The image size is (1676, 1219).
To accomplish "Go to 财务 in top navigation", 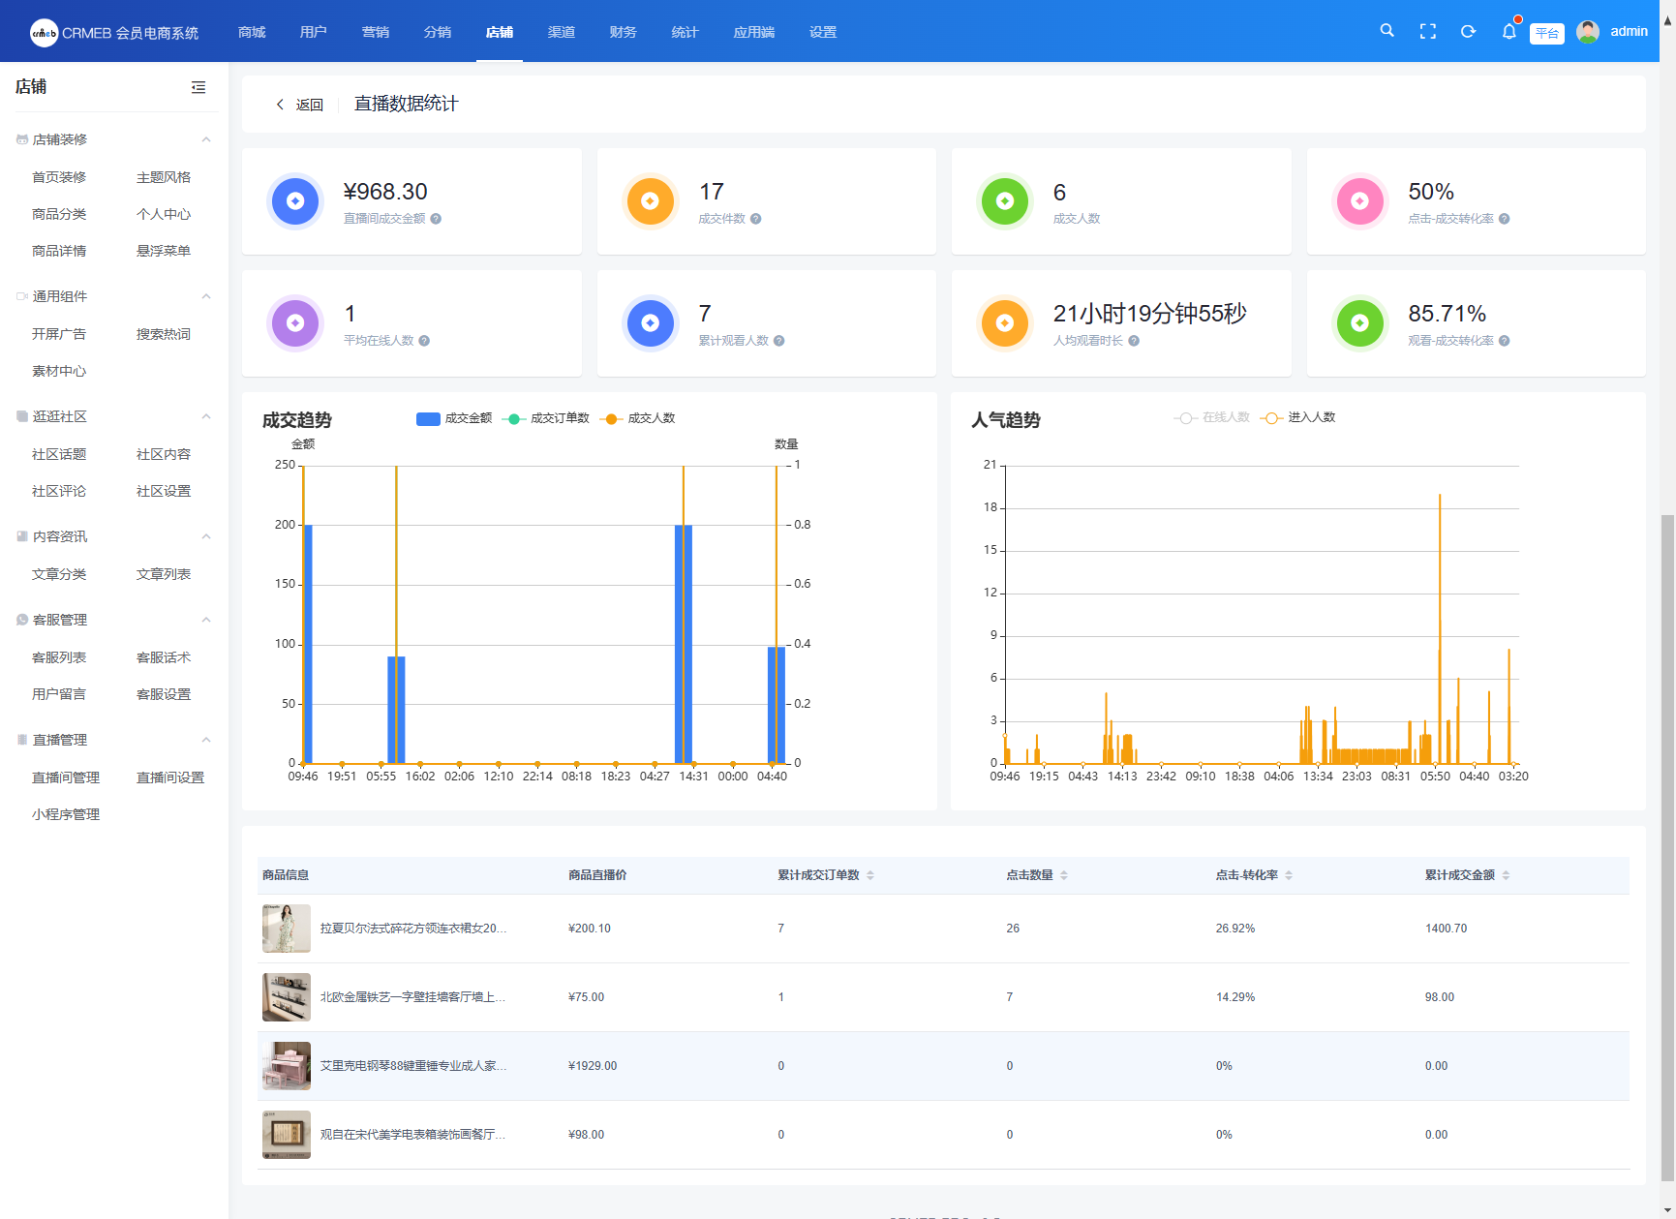I will point(623,32).
